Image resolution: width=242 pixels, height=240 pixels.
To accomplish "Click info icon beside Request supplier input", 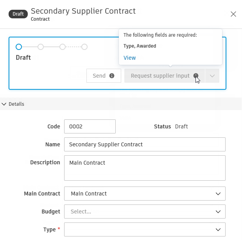I will [195, 76].
